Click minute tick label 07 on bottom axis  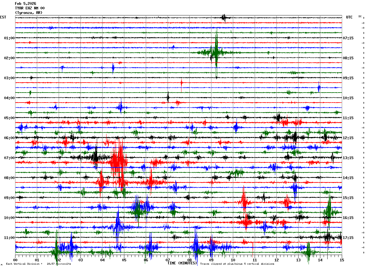[x=168, y=260]
